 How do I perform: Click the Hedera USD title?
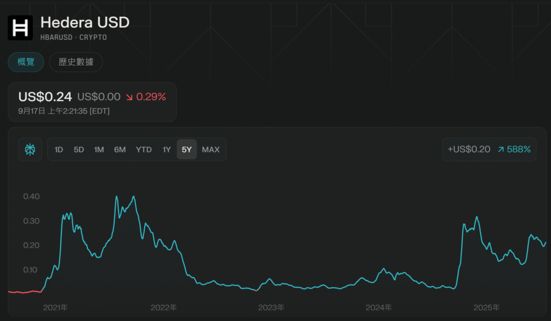coord(85,22)
